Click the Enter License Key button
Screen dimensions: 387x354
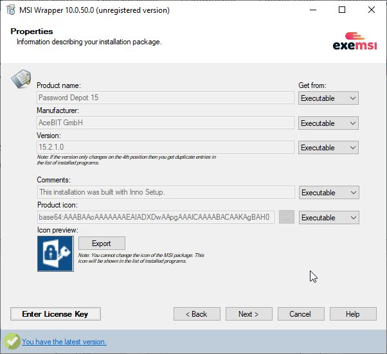tap(55, 314)
